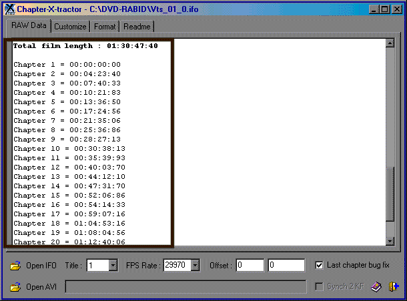Click the purple book help icon
407x301 pixels.
tap(376, 287)
